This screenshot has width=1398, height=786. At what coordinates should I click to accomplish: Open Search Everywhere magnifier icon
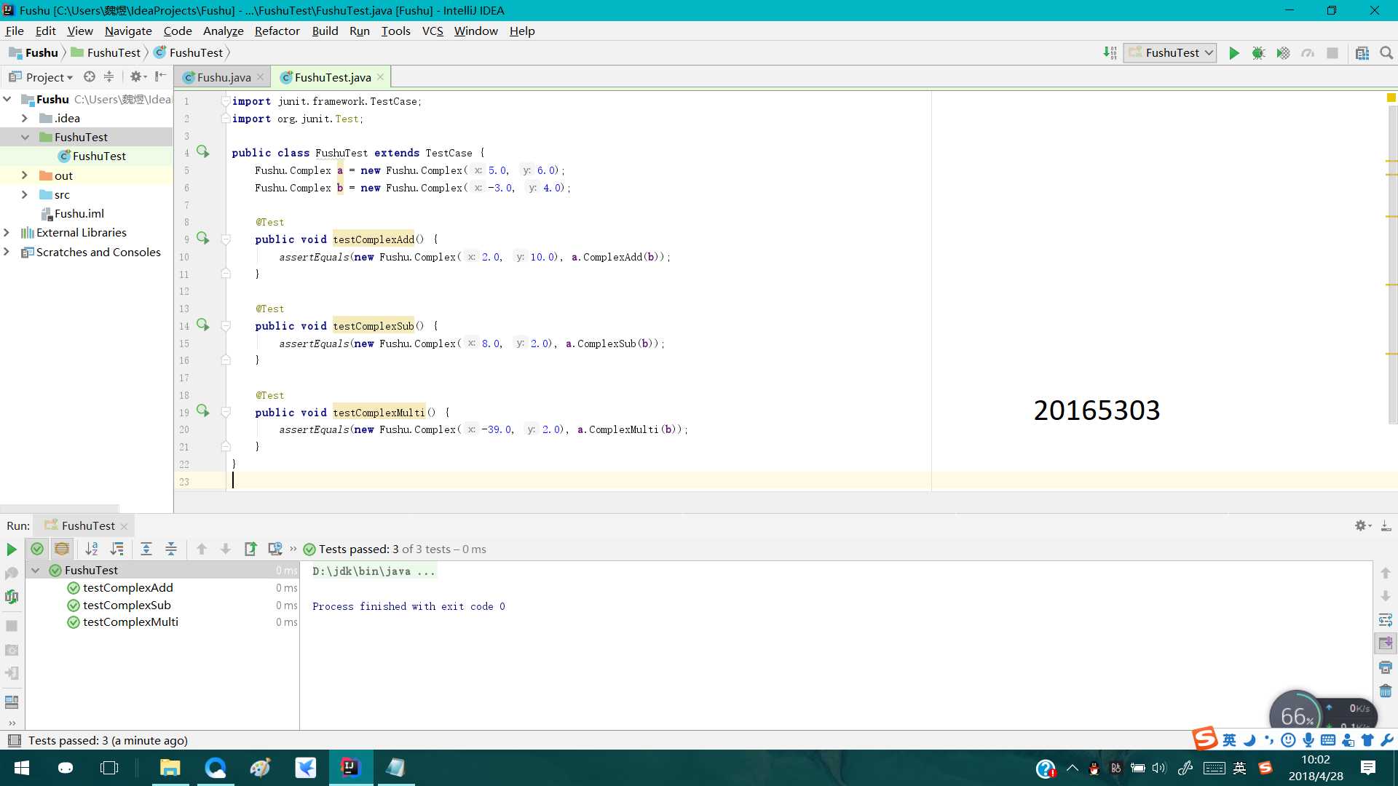pyautogui.click(x=1386, y=53)
